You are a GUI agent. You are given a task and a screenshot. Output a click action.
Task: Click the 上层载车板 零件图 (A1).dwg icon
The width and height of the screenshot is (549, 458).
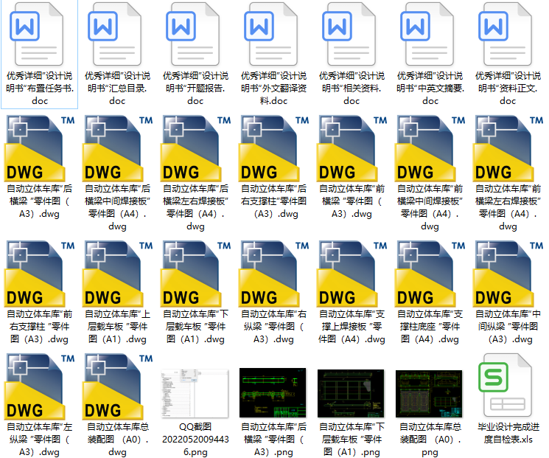(x=117, y=273)
